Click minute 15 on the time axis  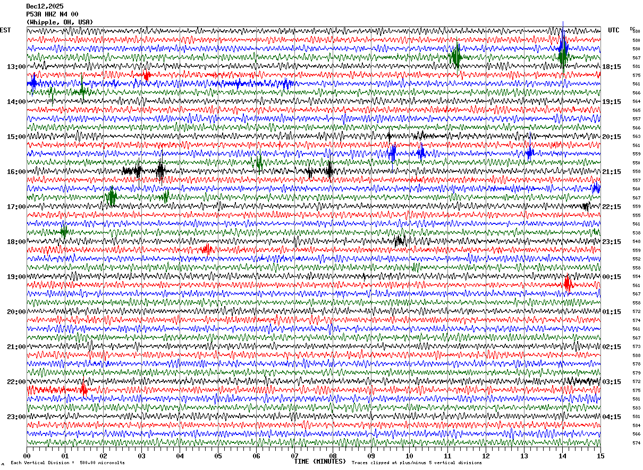[600, 456]
